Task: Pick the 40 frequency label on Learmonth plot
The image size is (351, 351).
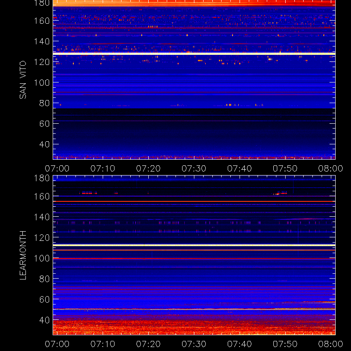Action: tap(44, 320)
